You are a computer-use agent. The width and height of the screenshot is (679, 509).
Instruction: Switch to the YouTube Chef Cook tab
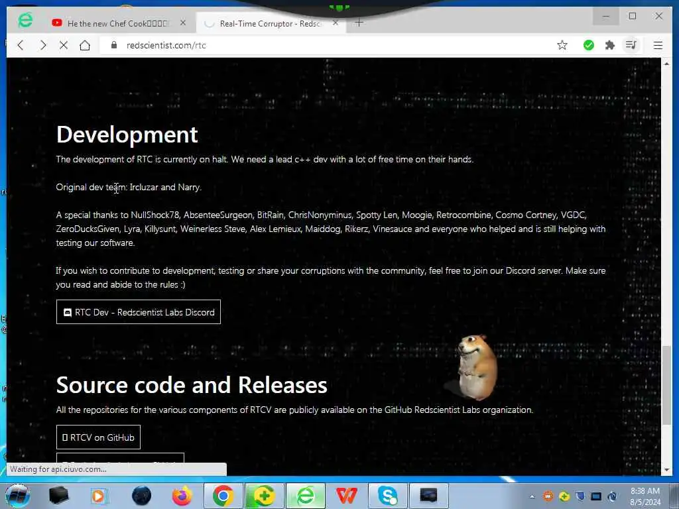point(118,23)
